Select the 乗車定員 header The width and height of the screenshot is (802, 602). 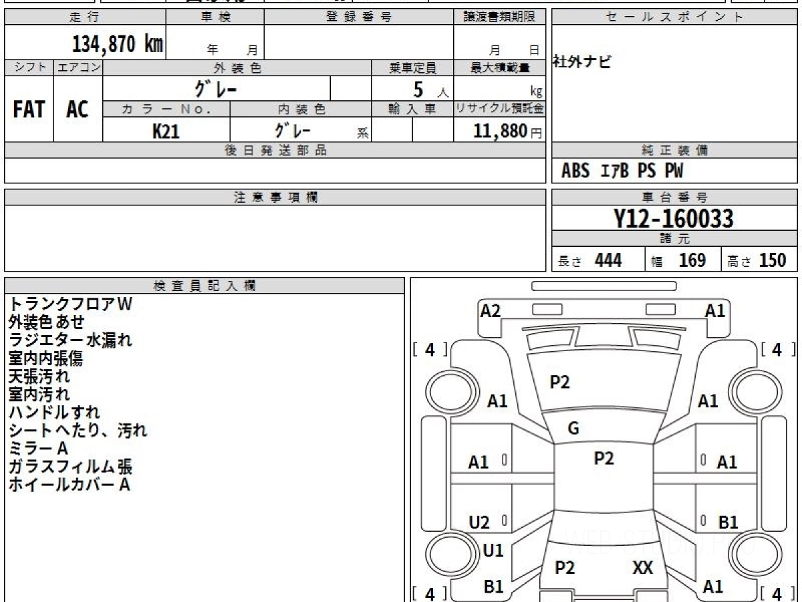(x=412, y=68)
